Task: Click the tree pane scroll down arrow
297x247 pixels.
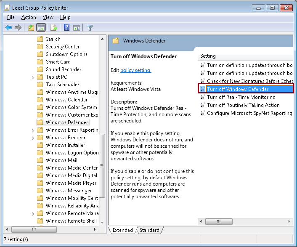Action: click(x=102, y=222)
